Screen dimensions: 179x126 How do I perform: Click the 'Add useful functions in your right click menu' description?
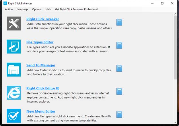click(70, 26)
